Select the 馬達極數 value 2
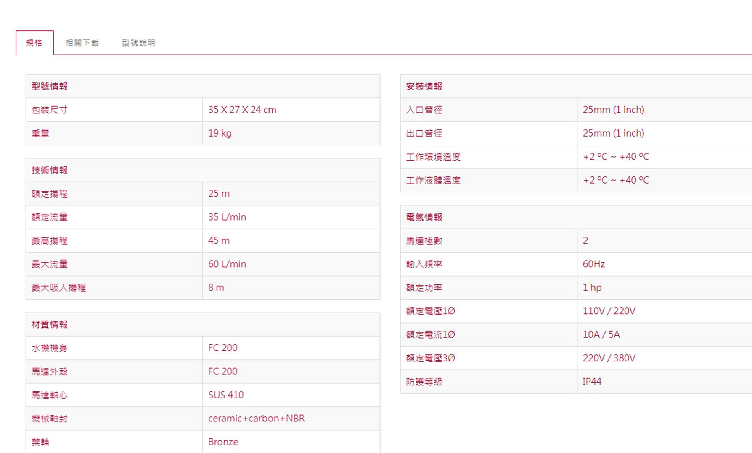This screenshot has height=453, width=752. tap(585, 241)
